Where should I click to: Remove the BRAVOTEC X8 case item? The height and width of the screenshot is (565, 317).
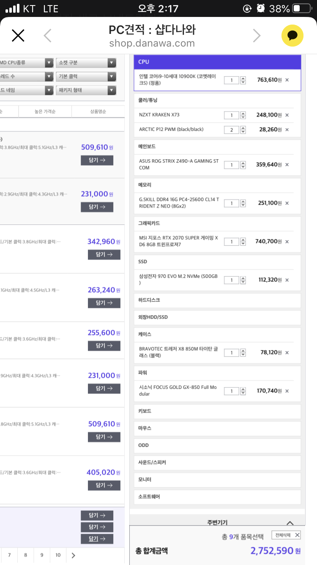click(x=287, y=353)
